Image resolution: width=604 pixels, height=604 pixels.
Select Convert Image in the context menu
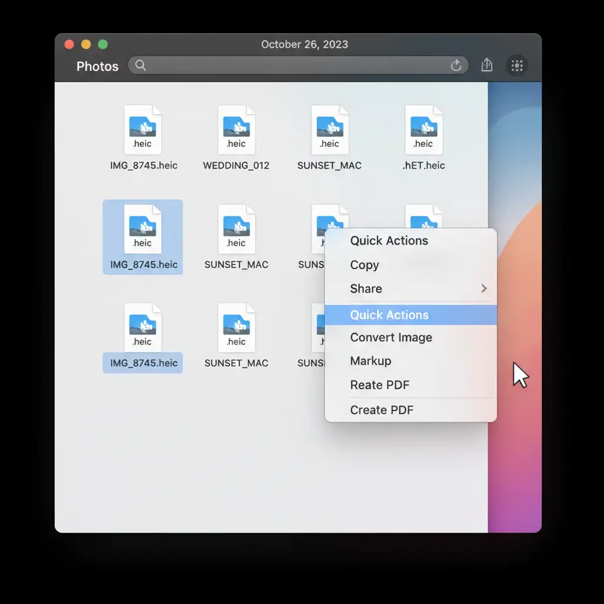pyautogui.click(x=391, y=337)
